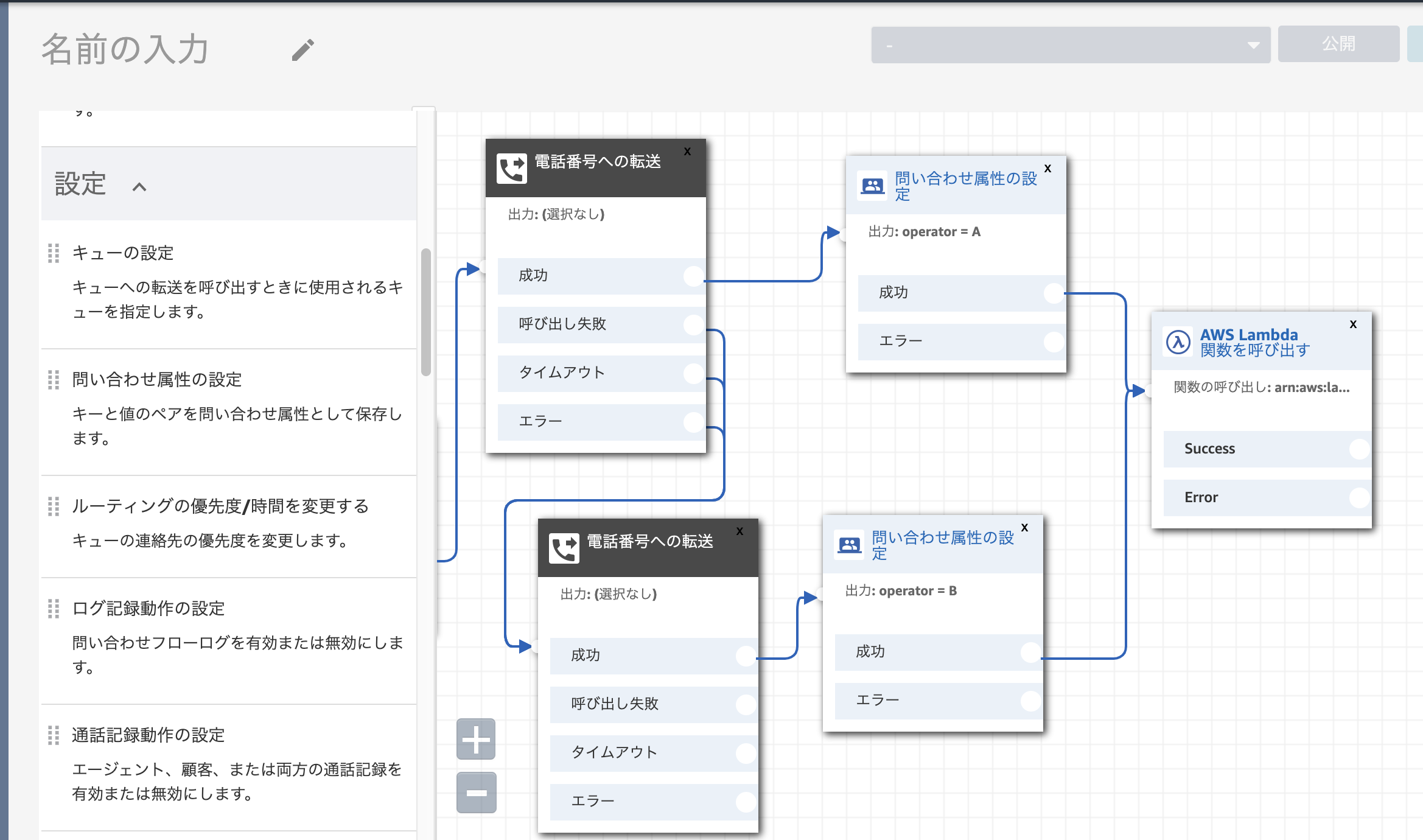Click the zoom out minus icon on the canvas
Viewport: 1423px width, 840px height.
pos(476,792)
